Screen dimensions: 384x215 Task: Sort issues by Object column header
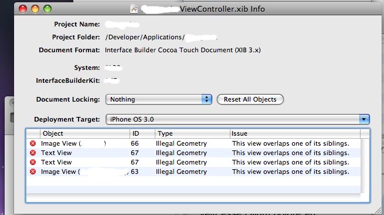(x=85, y=133)
